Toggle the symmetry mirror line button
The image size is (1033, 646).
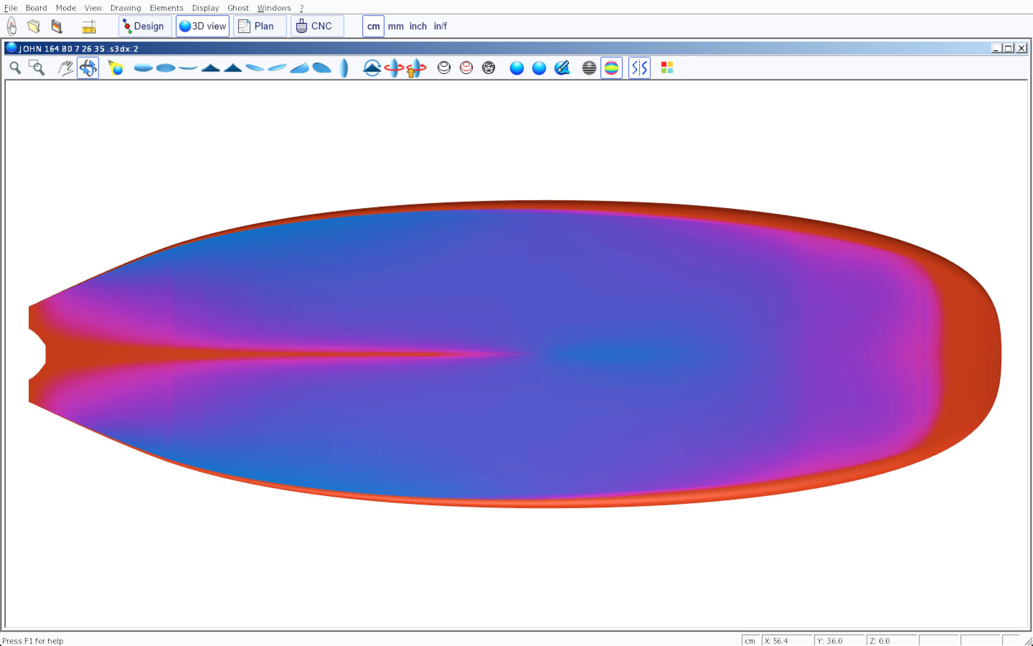click(x=639, y=68)
